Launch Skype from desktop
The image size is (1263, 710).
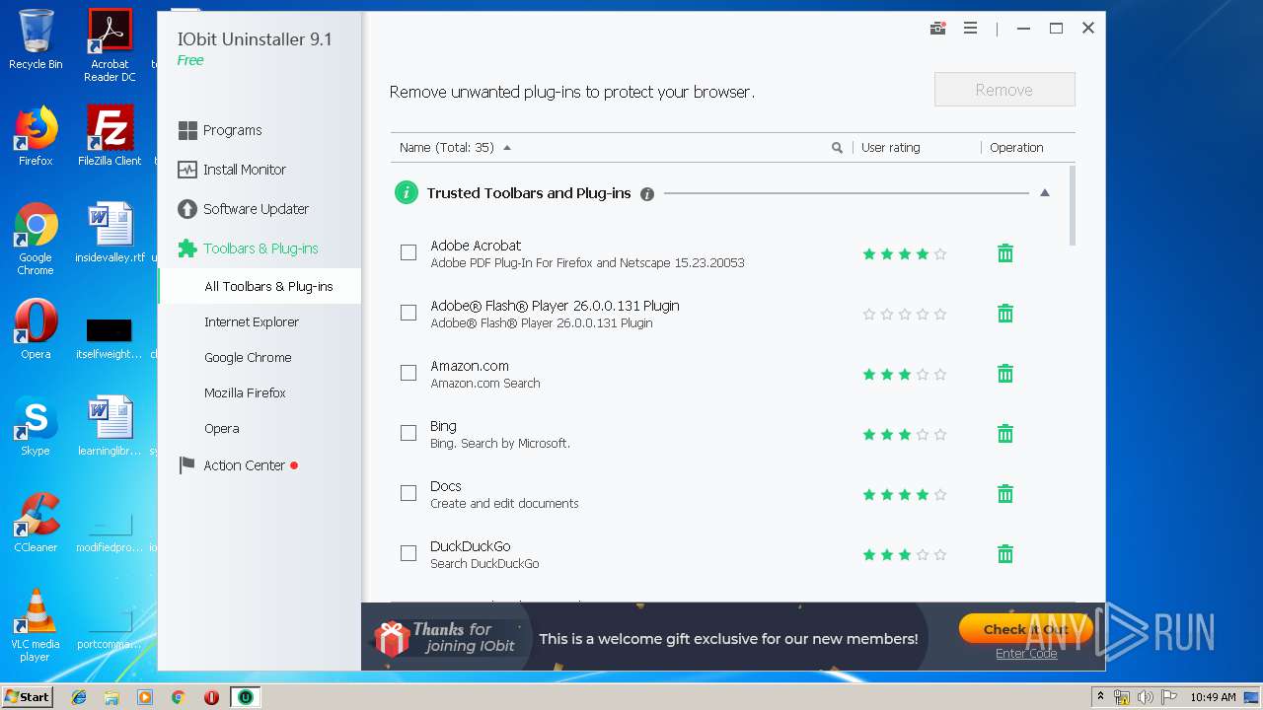36,426
